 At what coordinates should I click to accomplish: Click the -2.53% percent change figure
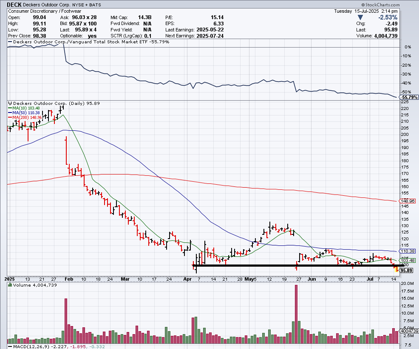point(388,17)
